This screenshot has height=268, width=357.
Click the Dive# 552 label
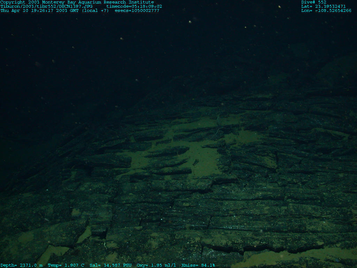click(x=314, y=2)
